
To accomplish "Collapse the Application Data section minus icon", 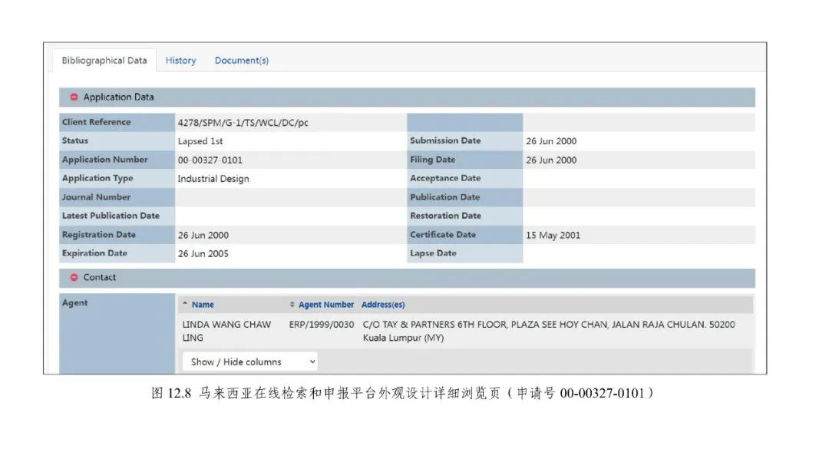I will pyautogui.click(x=74, y=97).
